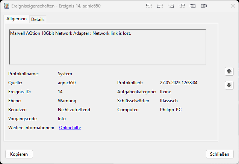Image resolution: width=239 pixels, height=164 pixels.
Task: Move window to left monitor icon
Action: [x=193, y=6]
